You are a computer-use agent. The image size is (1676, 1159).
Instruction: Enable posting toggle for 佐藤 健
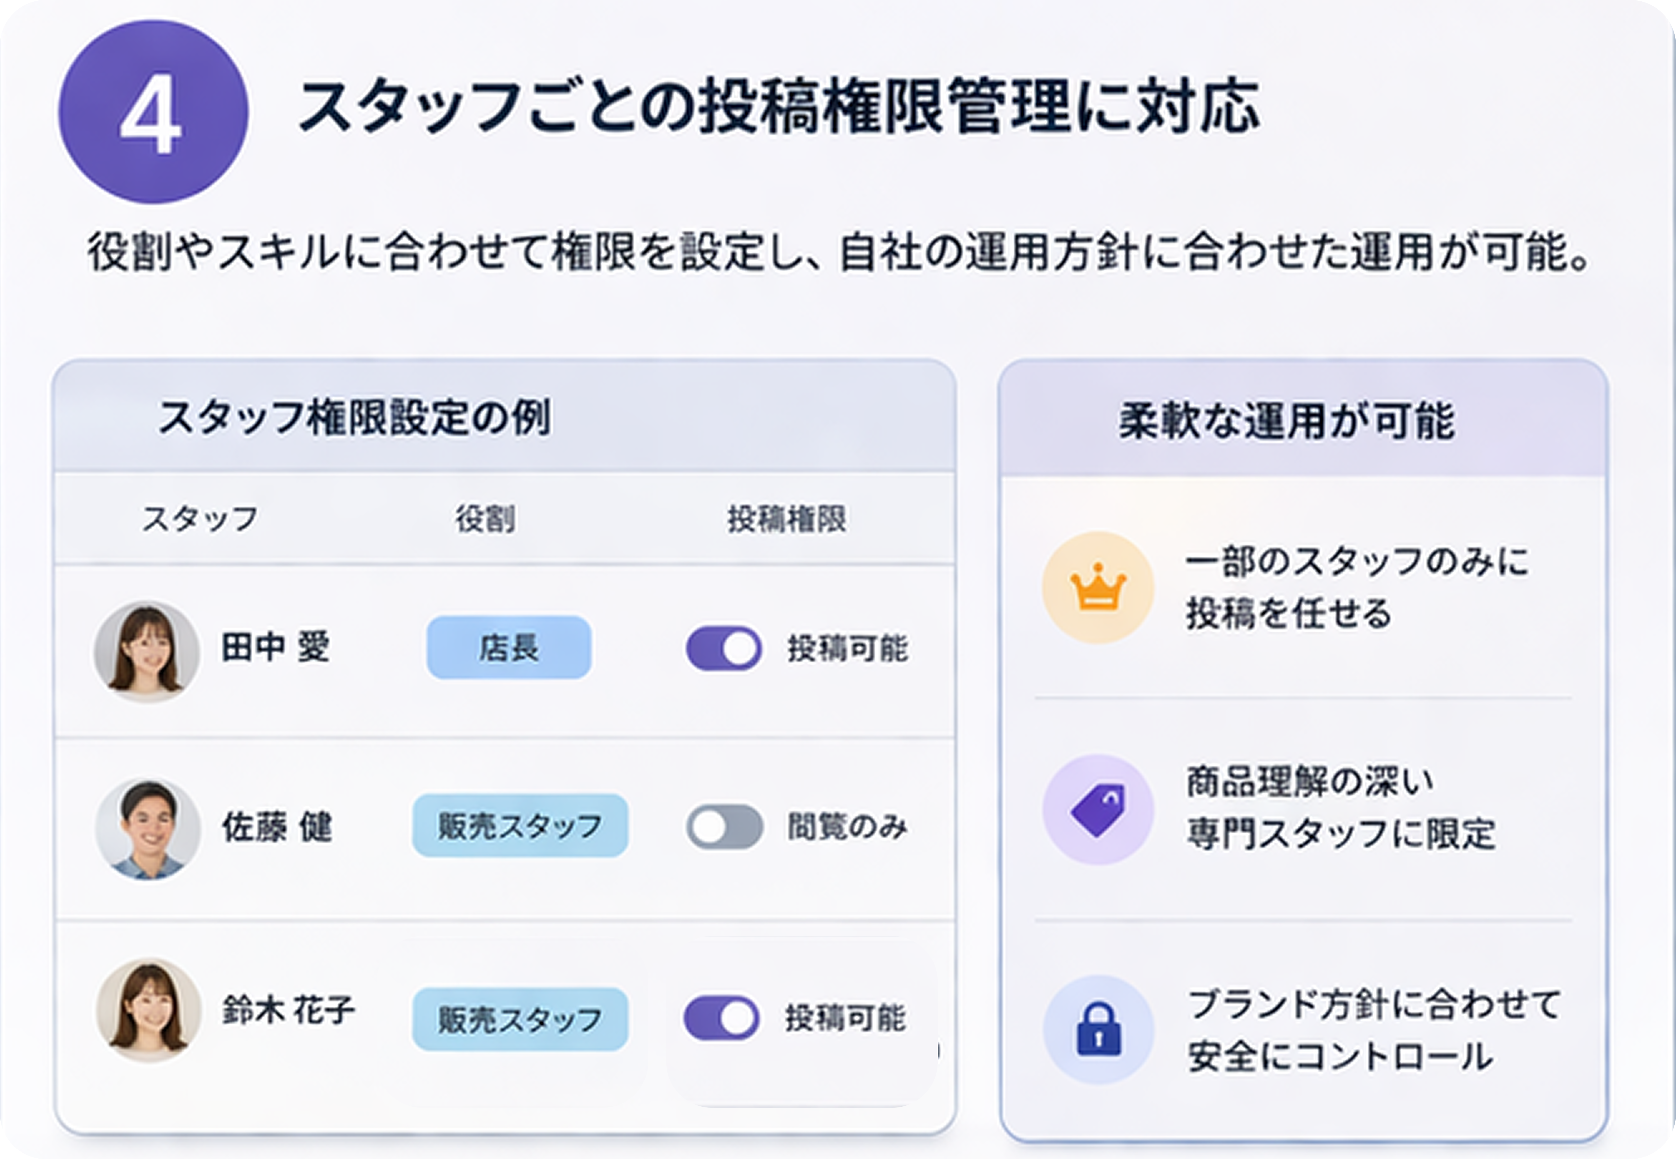(724, 826)
